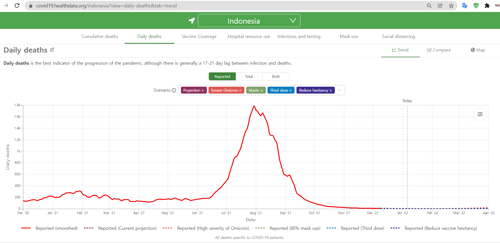This screenshot has width=500, height=243.
Task: Click the location arrow icon beside Indonesia
Action: point(192,21)
